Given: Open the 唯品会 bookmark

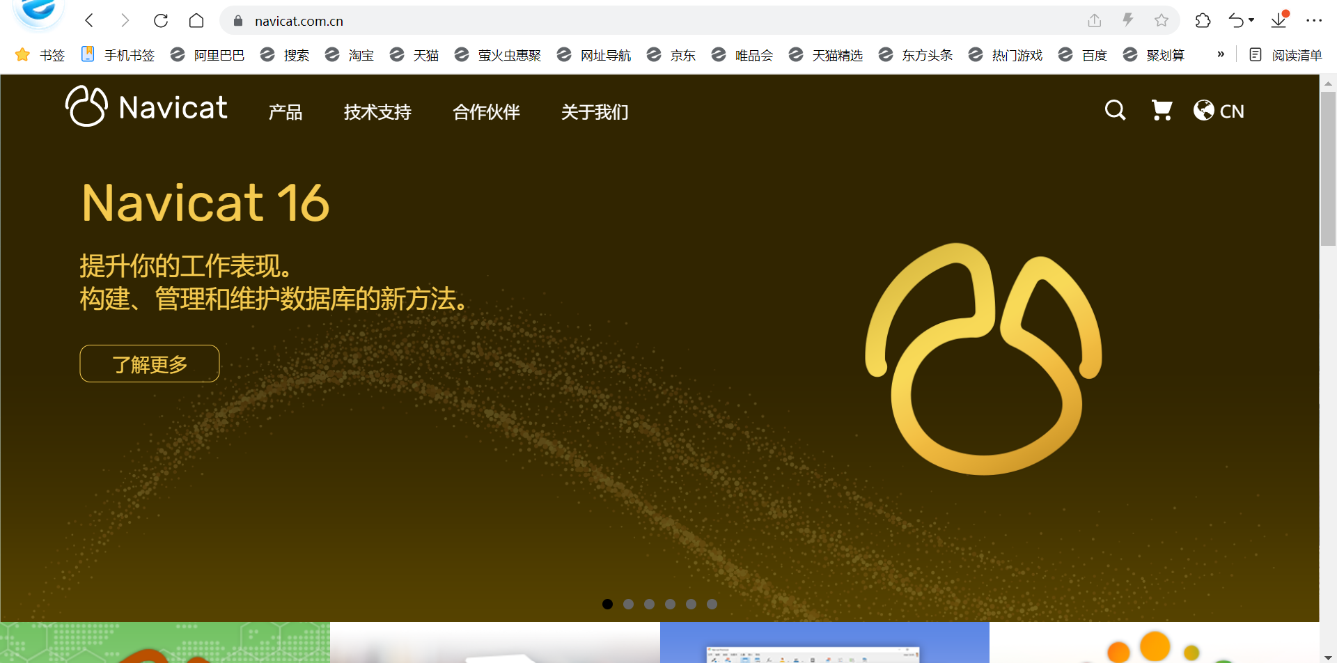Looking at the screenshot, I should (742, 54).
